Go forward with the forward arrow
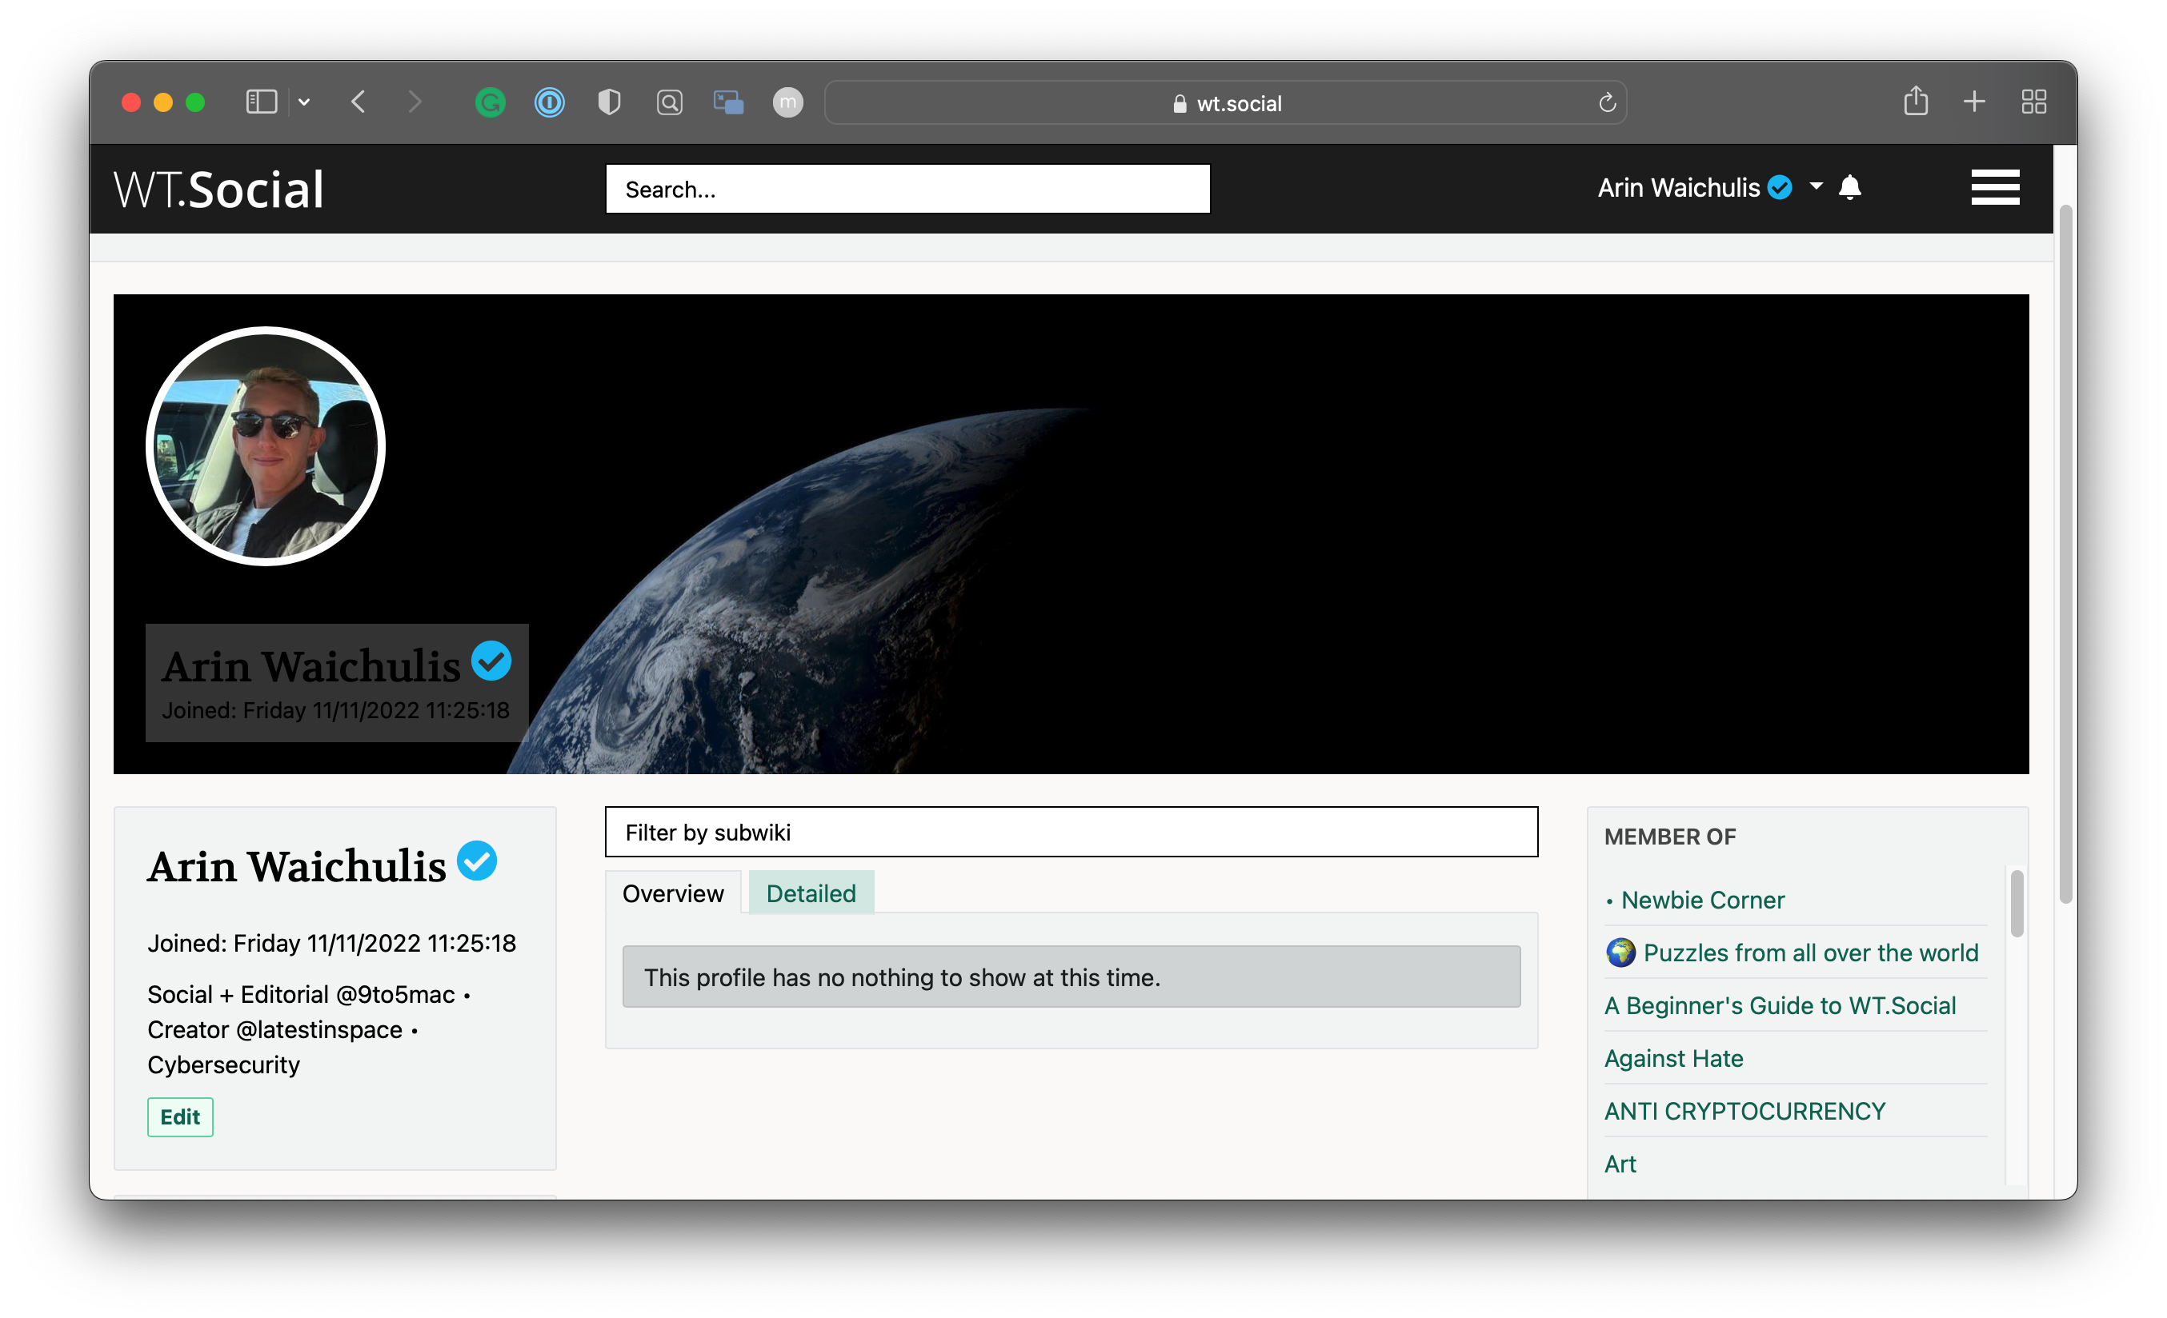The image size is (2167, 1318). click(415, 102)
